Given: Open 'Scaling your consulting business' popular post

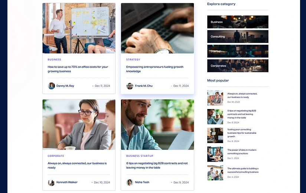Looking at the screenshot, I should 242,133.
